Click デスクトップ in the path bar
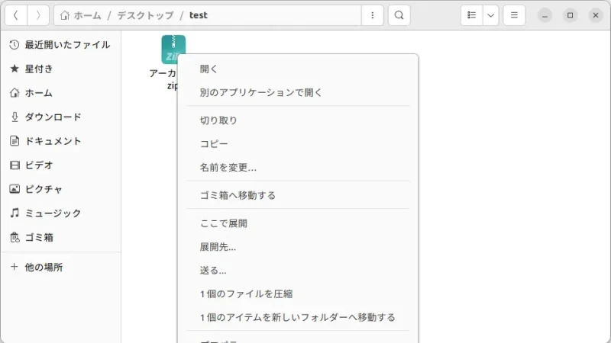 click(x=145, y=15)
